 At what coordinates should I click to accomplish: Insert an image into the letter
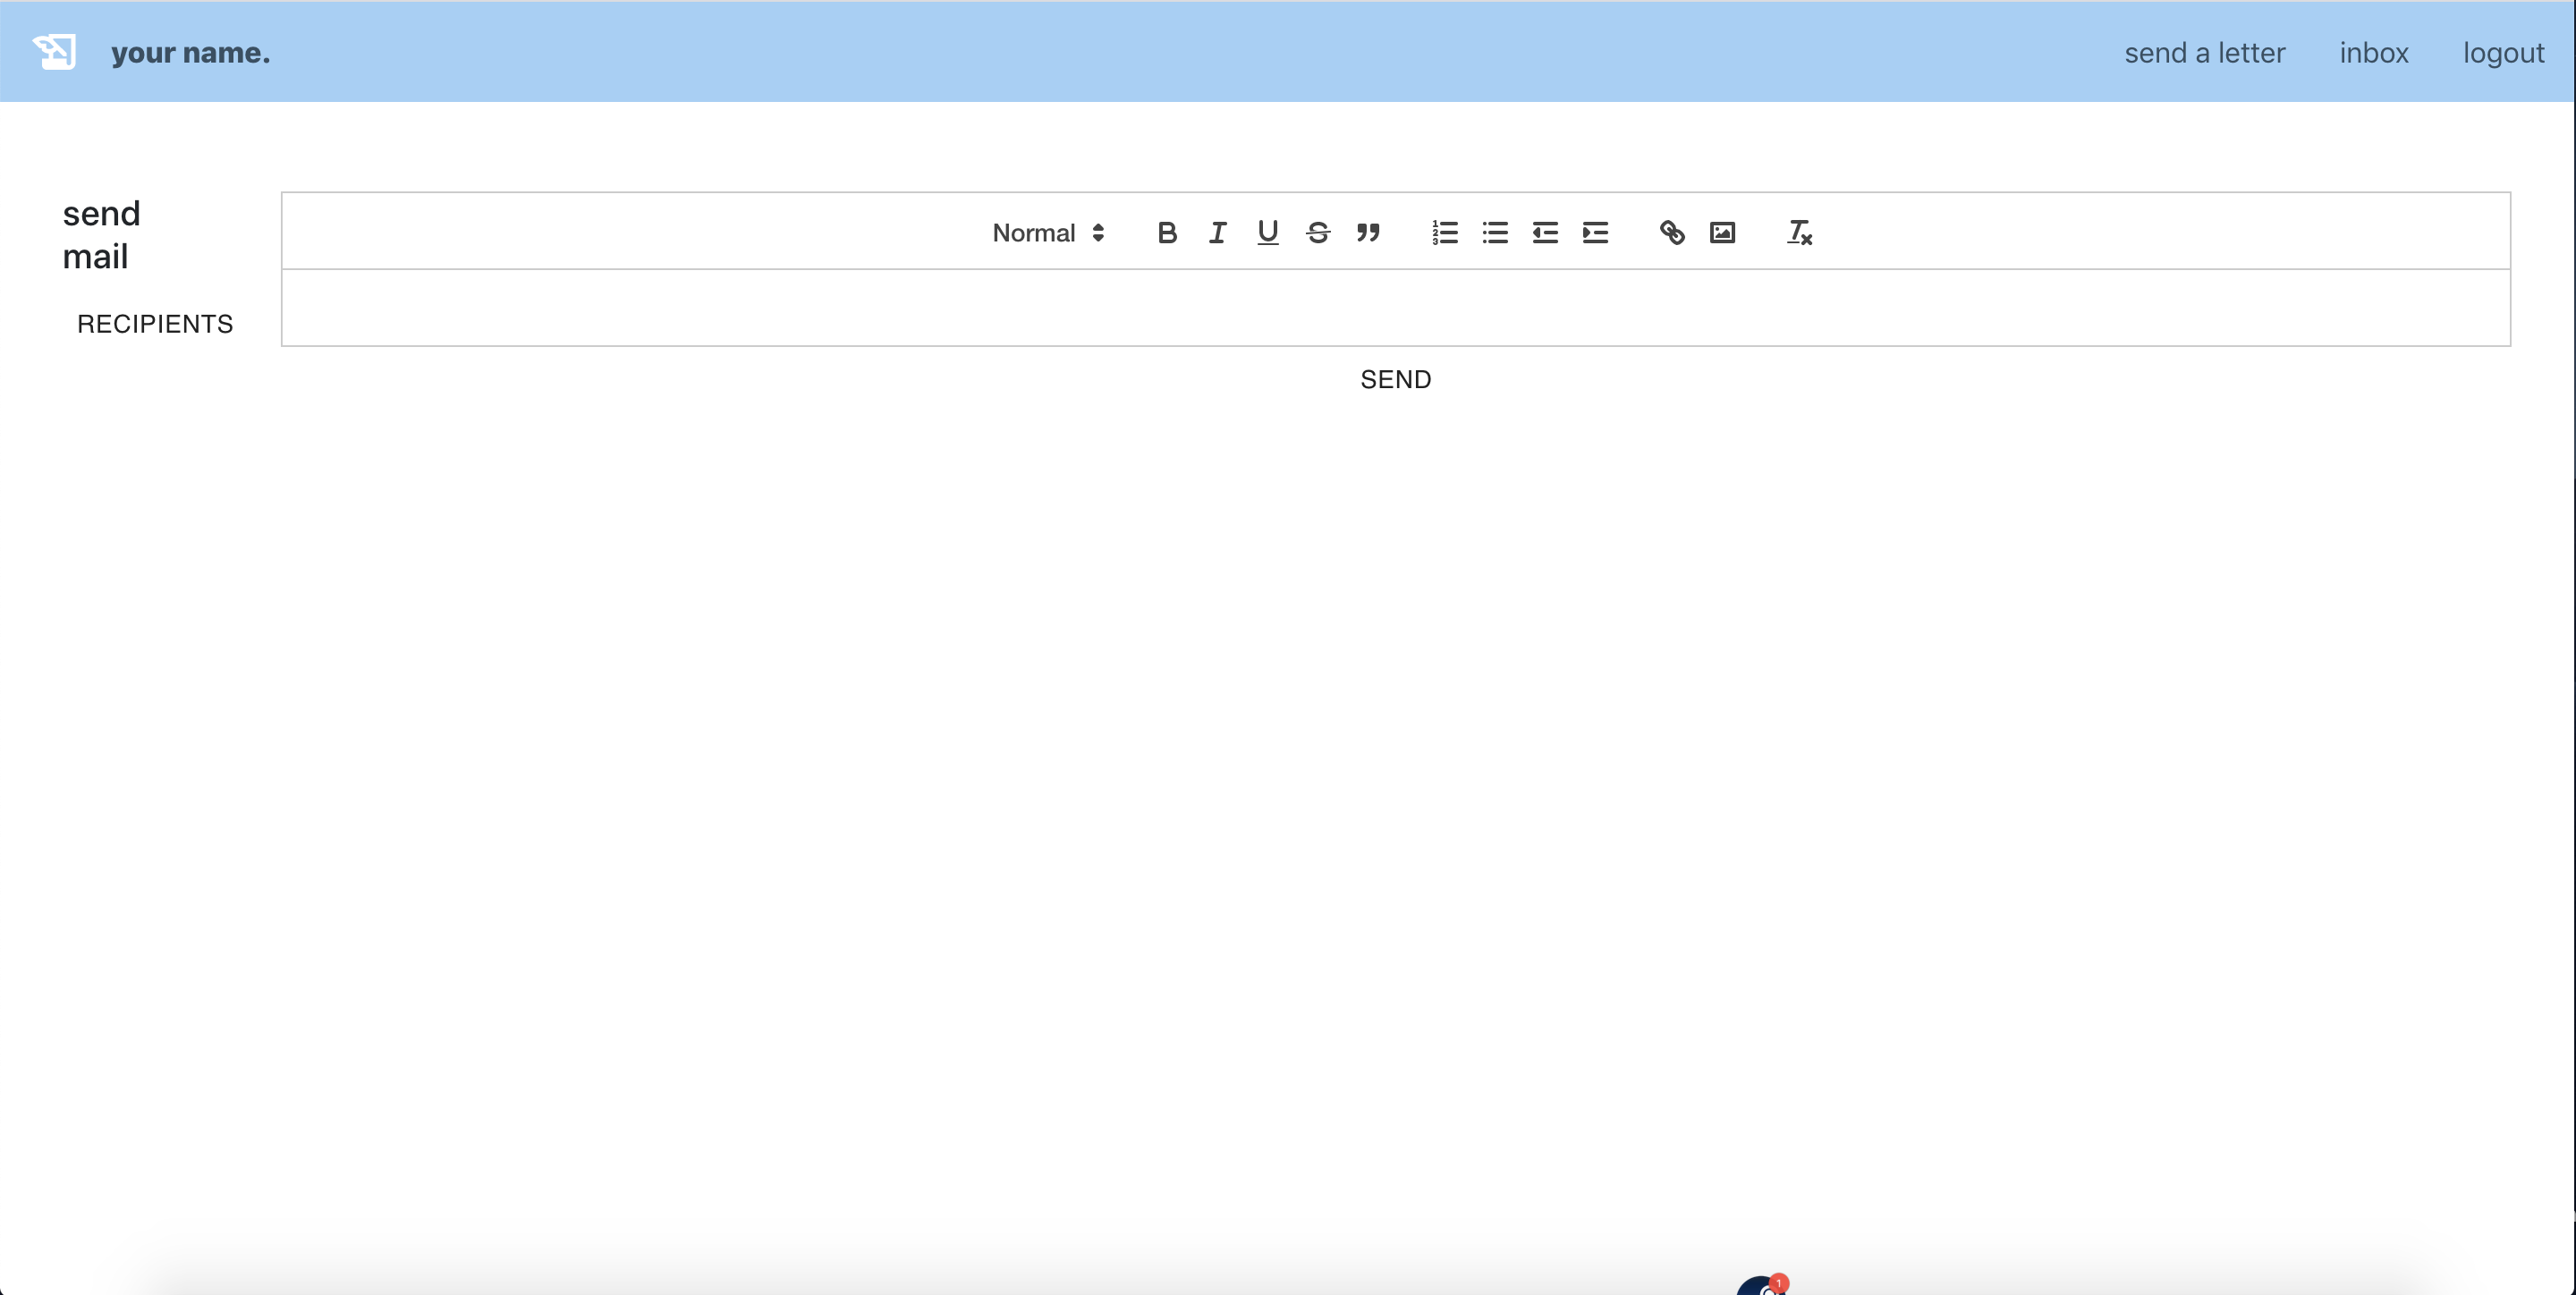click(1722, 233)
